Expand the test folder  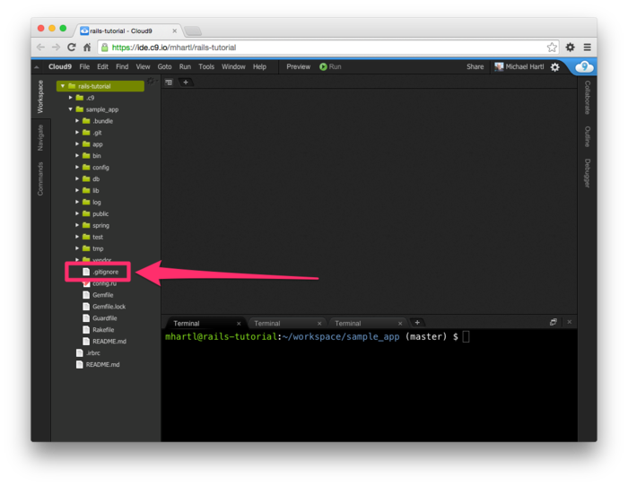click(77, 237)
